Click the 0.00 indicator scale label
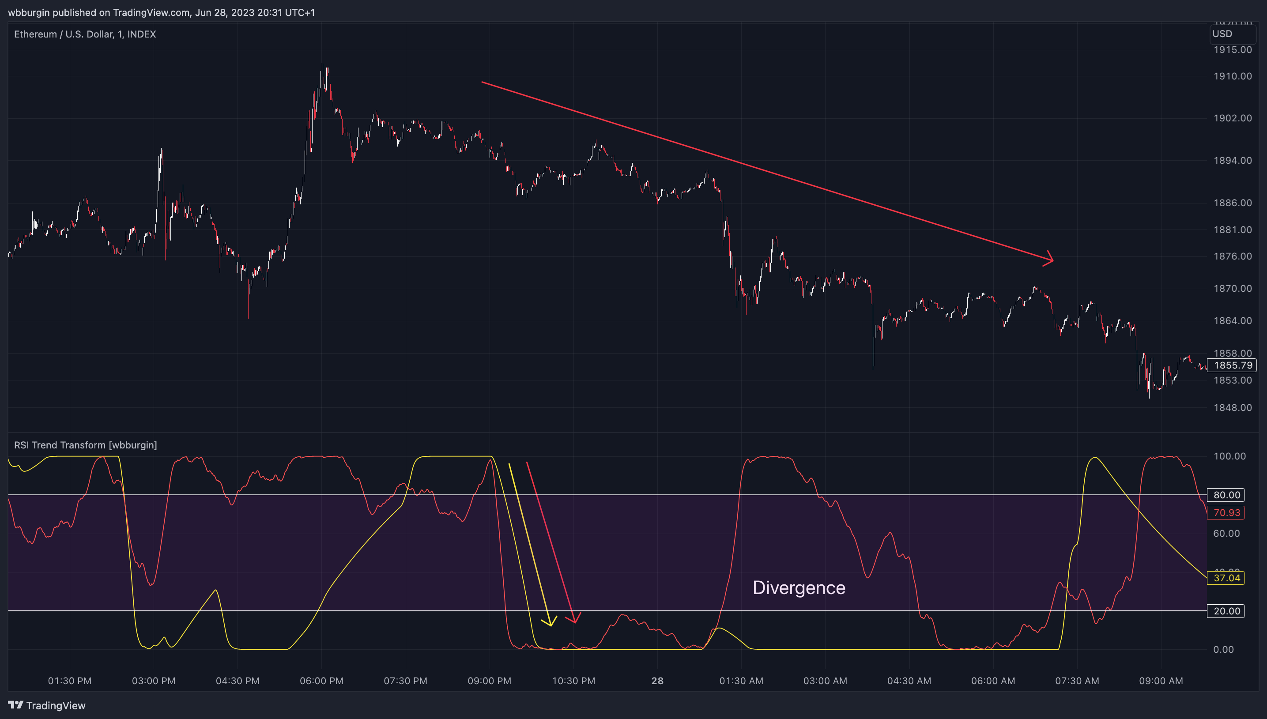Screen dimensions: 1267x719 [x=1224, y=649]
